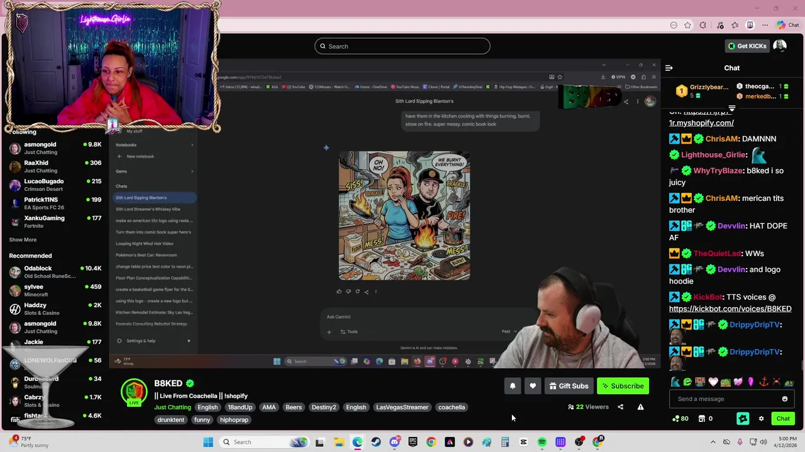
Task: Open chat settings gear icon
Action: click(761, 419)
